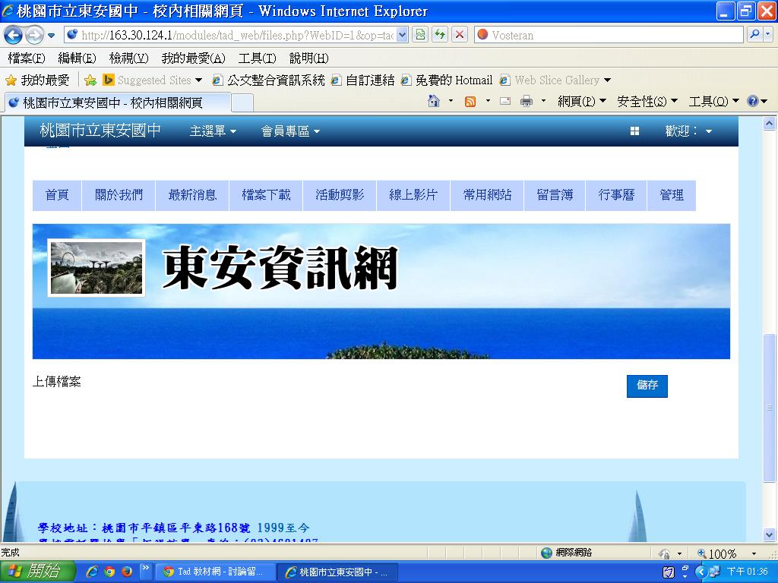Expand the 主選單 dropdown menu
The image size is (778, 583).
[x=213, y=131]
